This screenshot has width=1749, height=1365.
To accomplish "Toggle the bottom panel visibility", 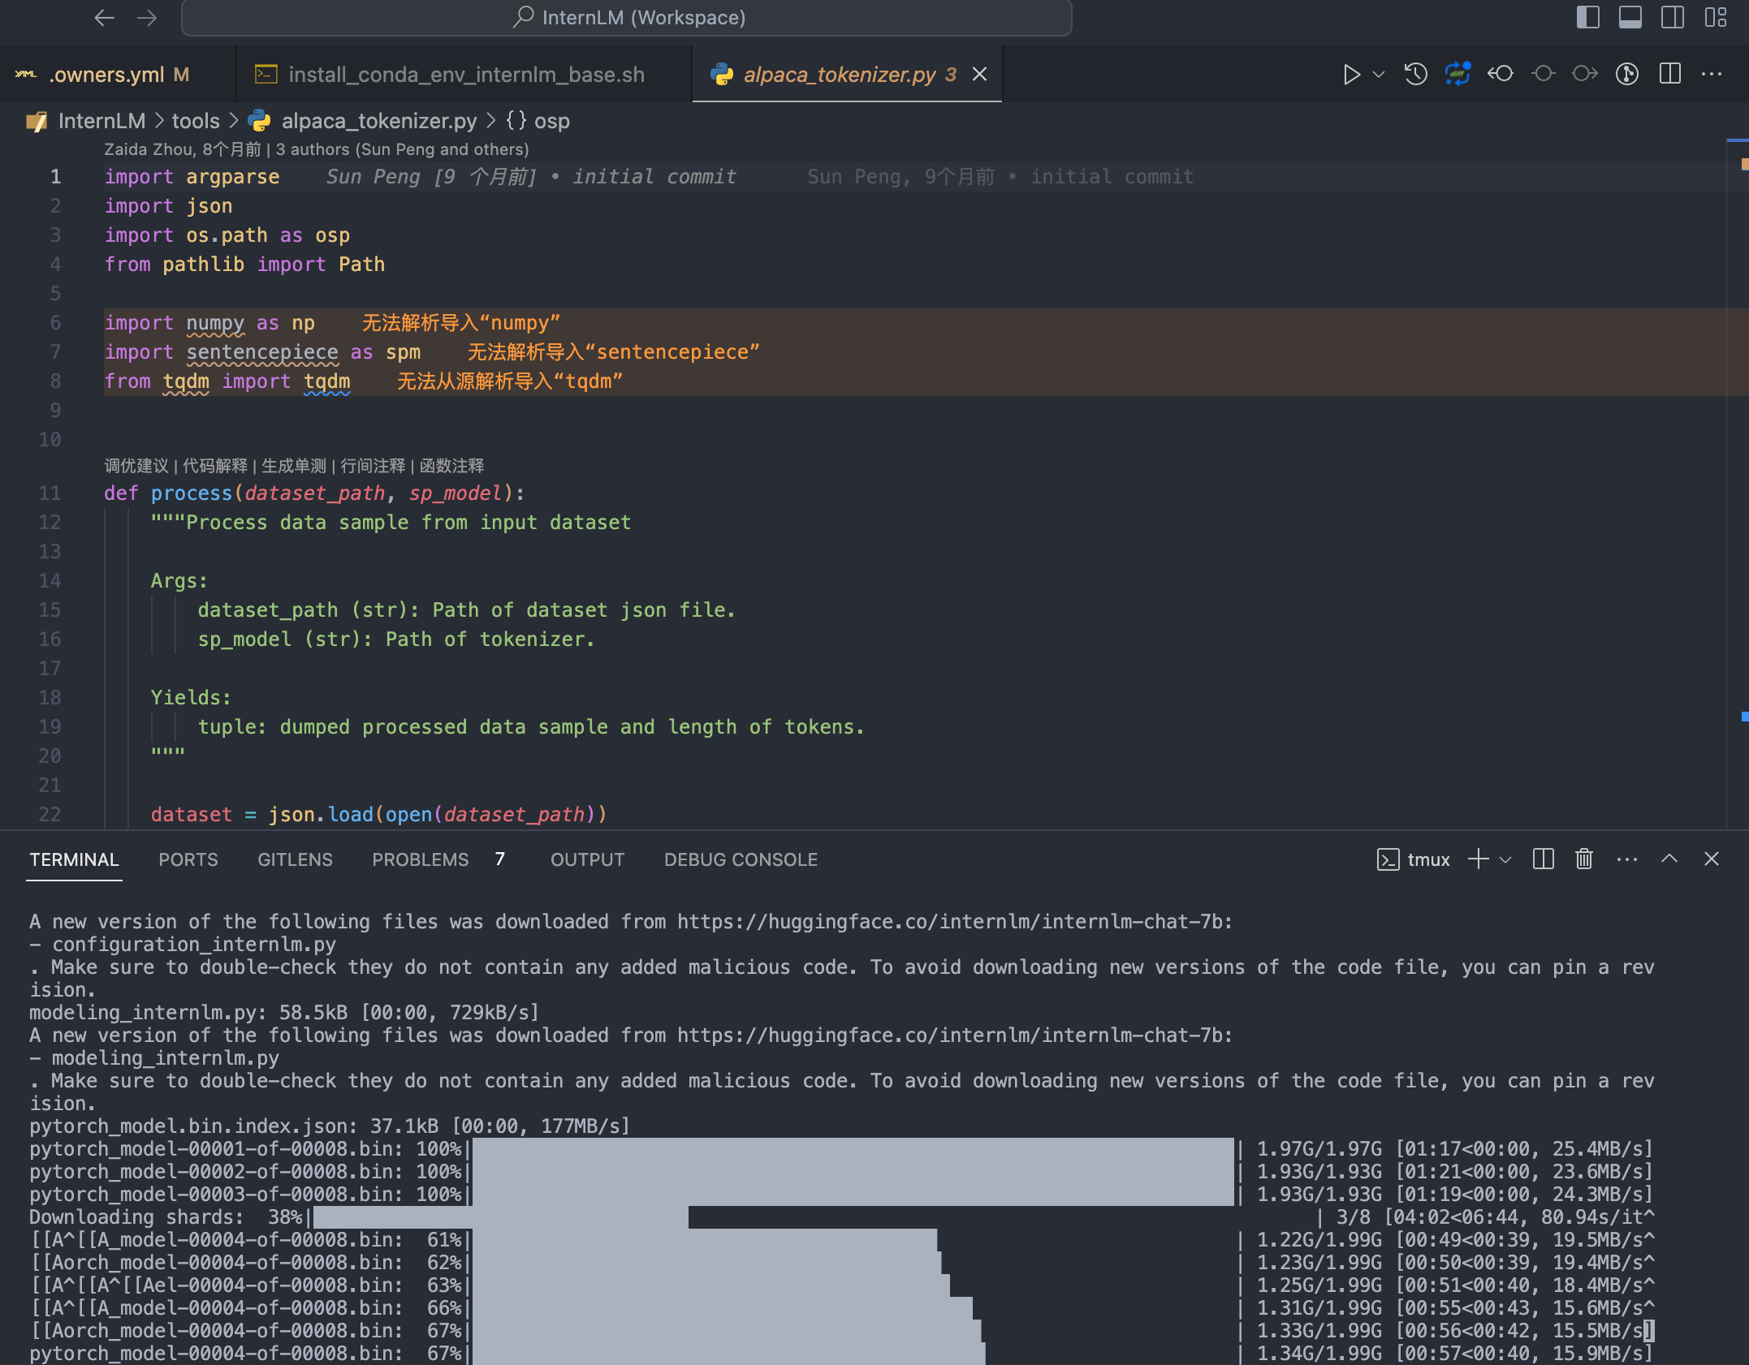I will click(1630, 18).
